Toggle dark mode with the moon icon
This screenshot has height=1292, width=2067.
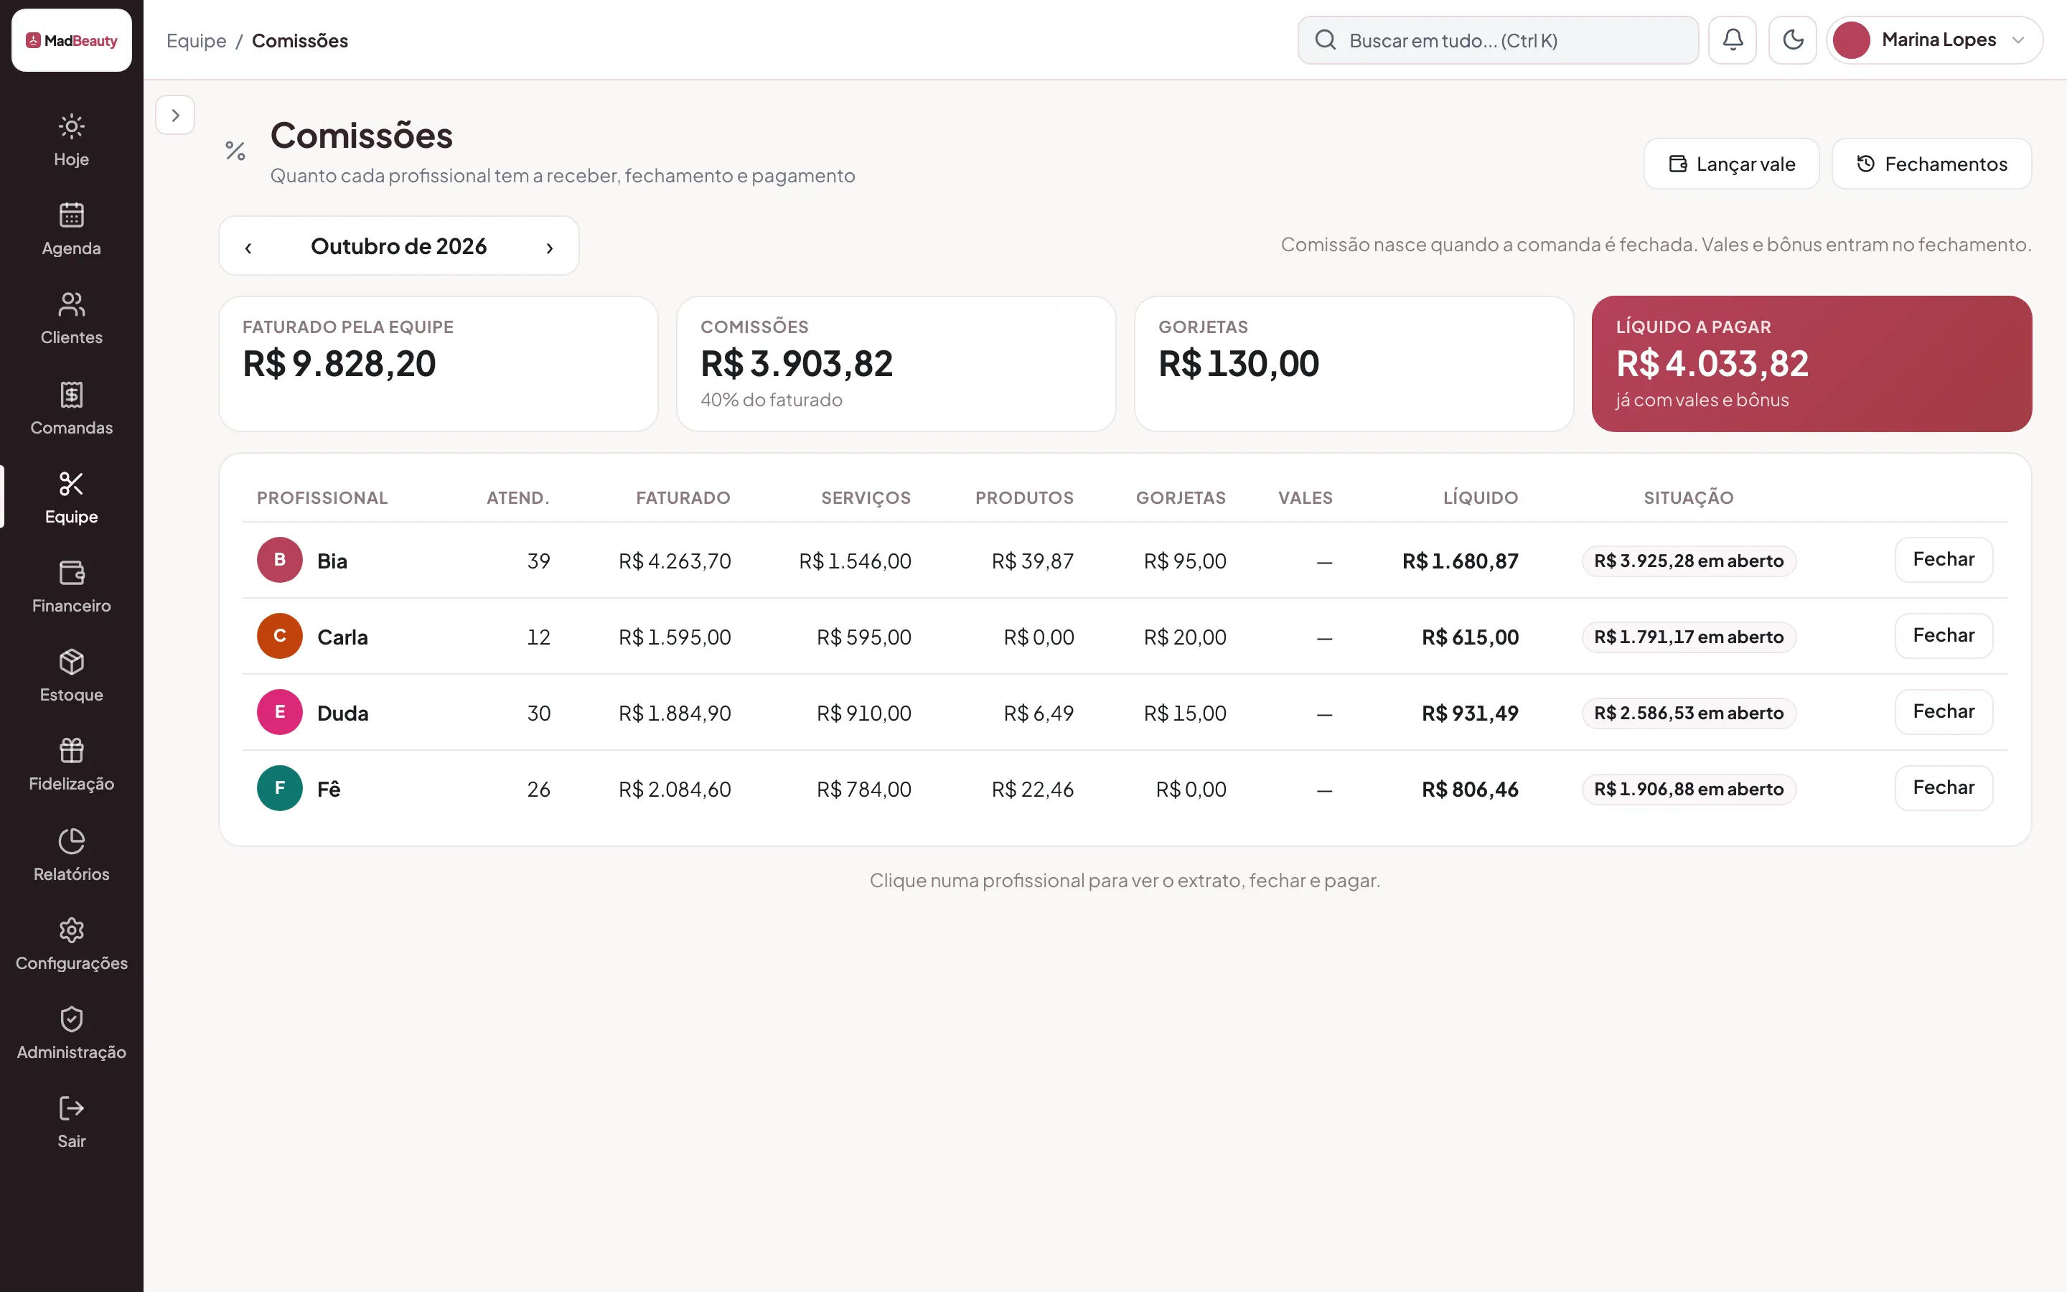click(1793, 40)
